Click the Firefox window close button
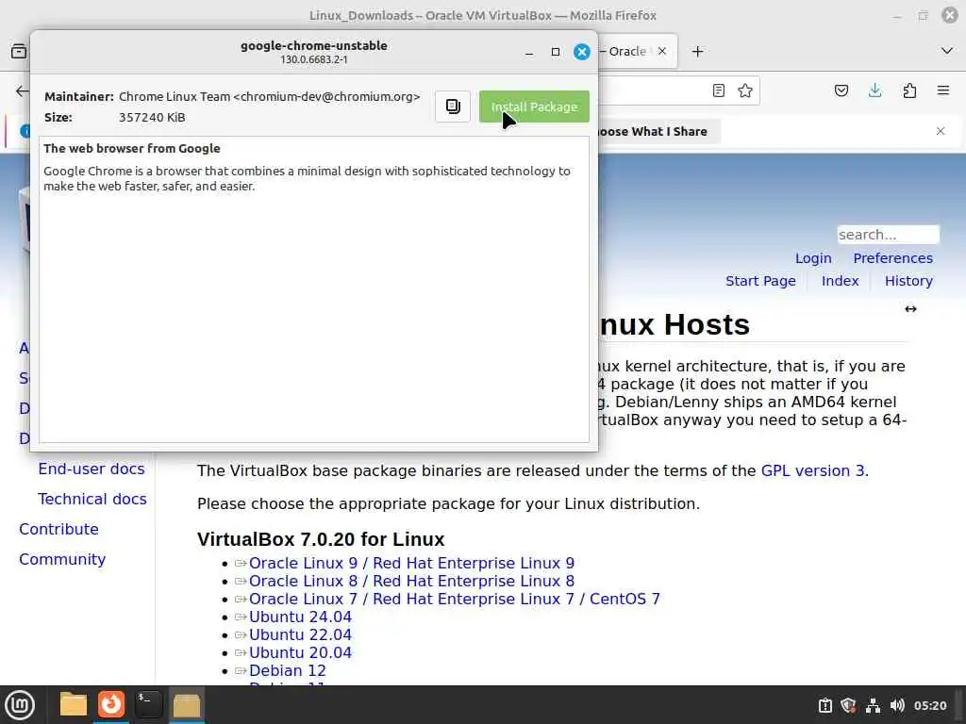Screen dimensions: 966x724 tap(950, 15)
